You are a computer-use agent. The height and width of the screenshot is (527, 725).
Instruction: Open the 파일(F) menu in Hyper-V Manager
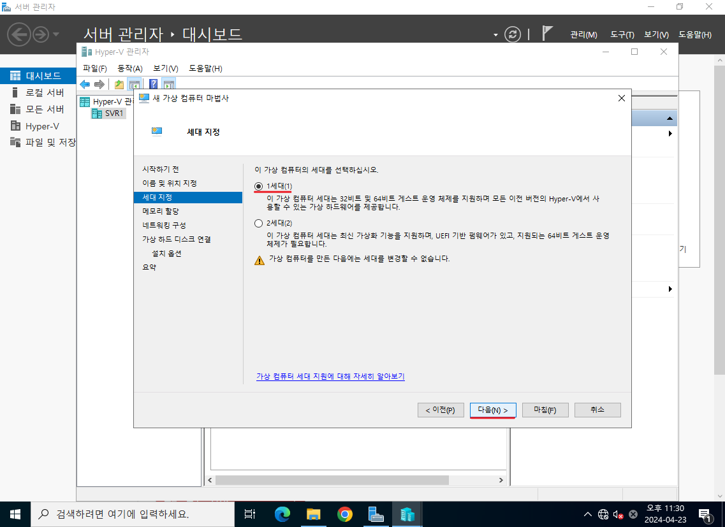[95, 68]
